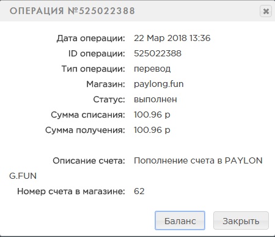Screen dimensions: 275x237
Task: Click the Закрыть button
Action: pyautogui.click(x=241, y=220)
